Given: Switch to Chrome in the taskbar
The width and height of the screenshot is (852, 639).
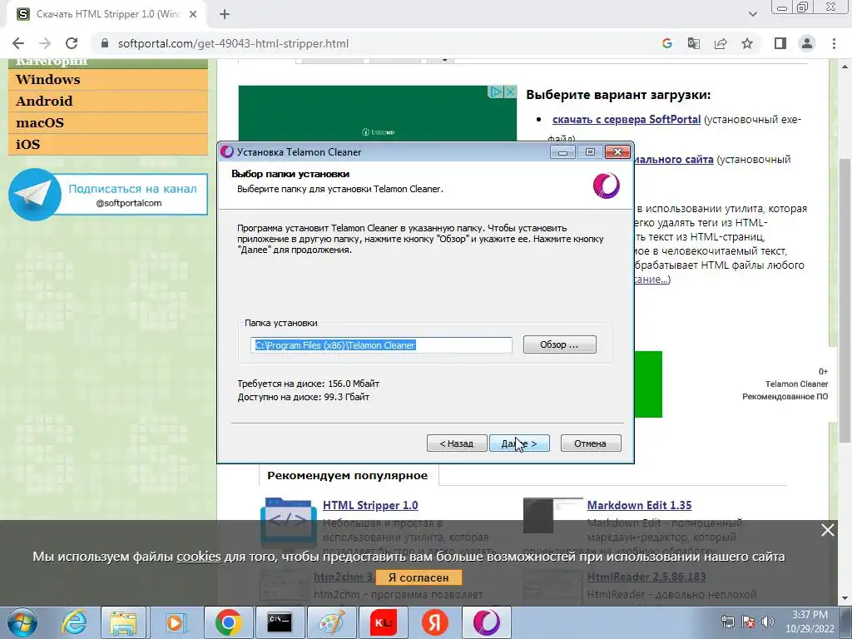Looking at the screenshot, I should point(228,622).
